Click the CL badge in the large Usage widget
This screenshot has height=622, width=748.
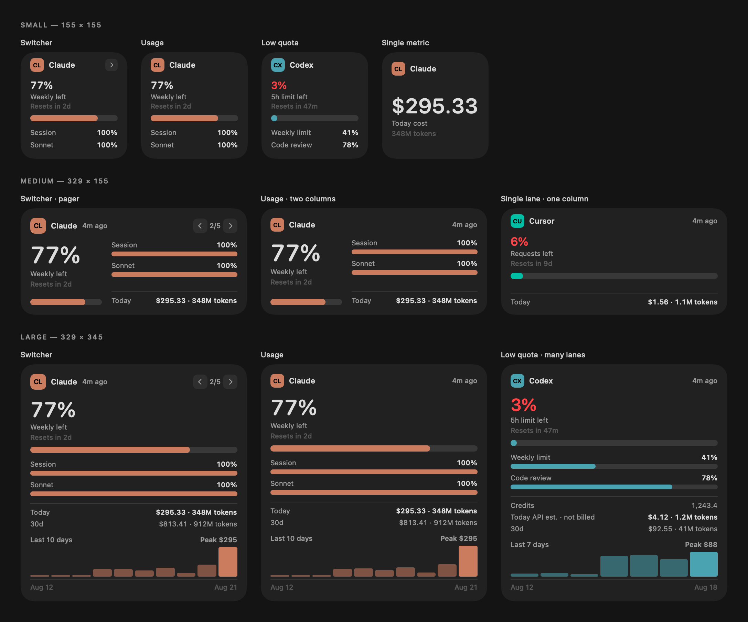coord(277,381)
